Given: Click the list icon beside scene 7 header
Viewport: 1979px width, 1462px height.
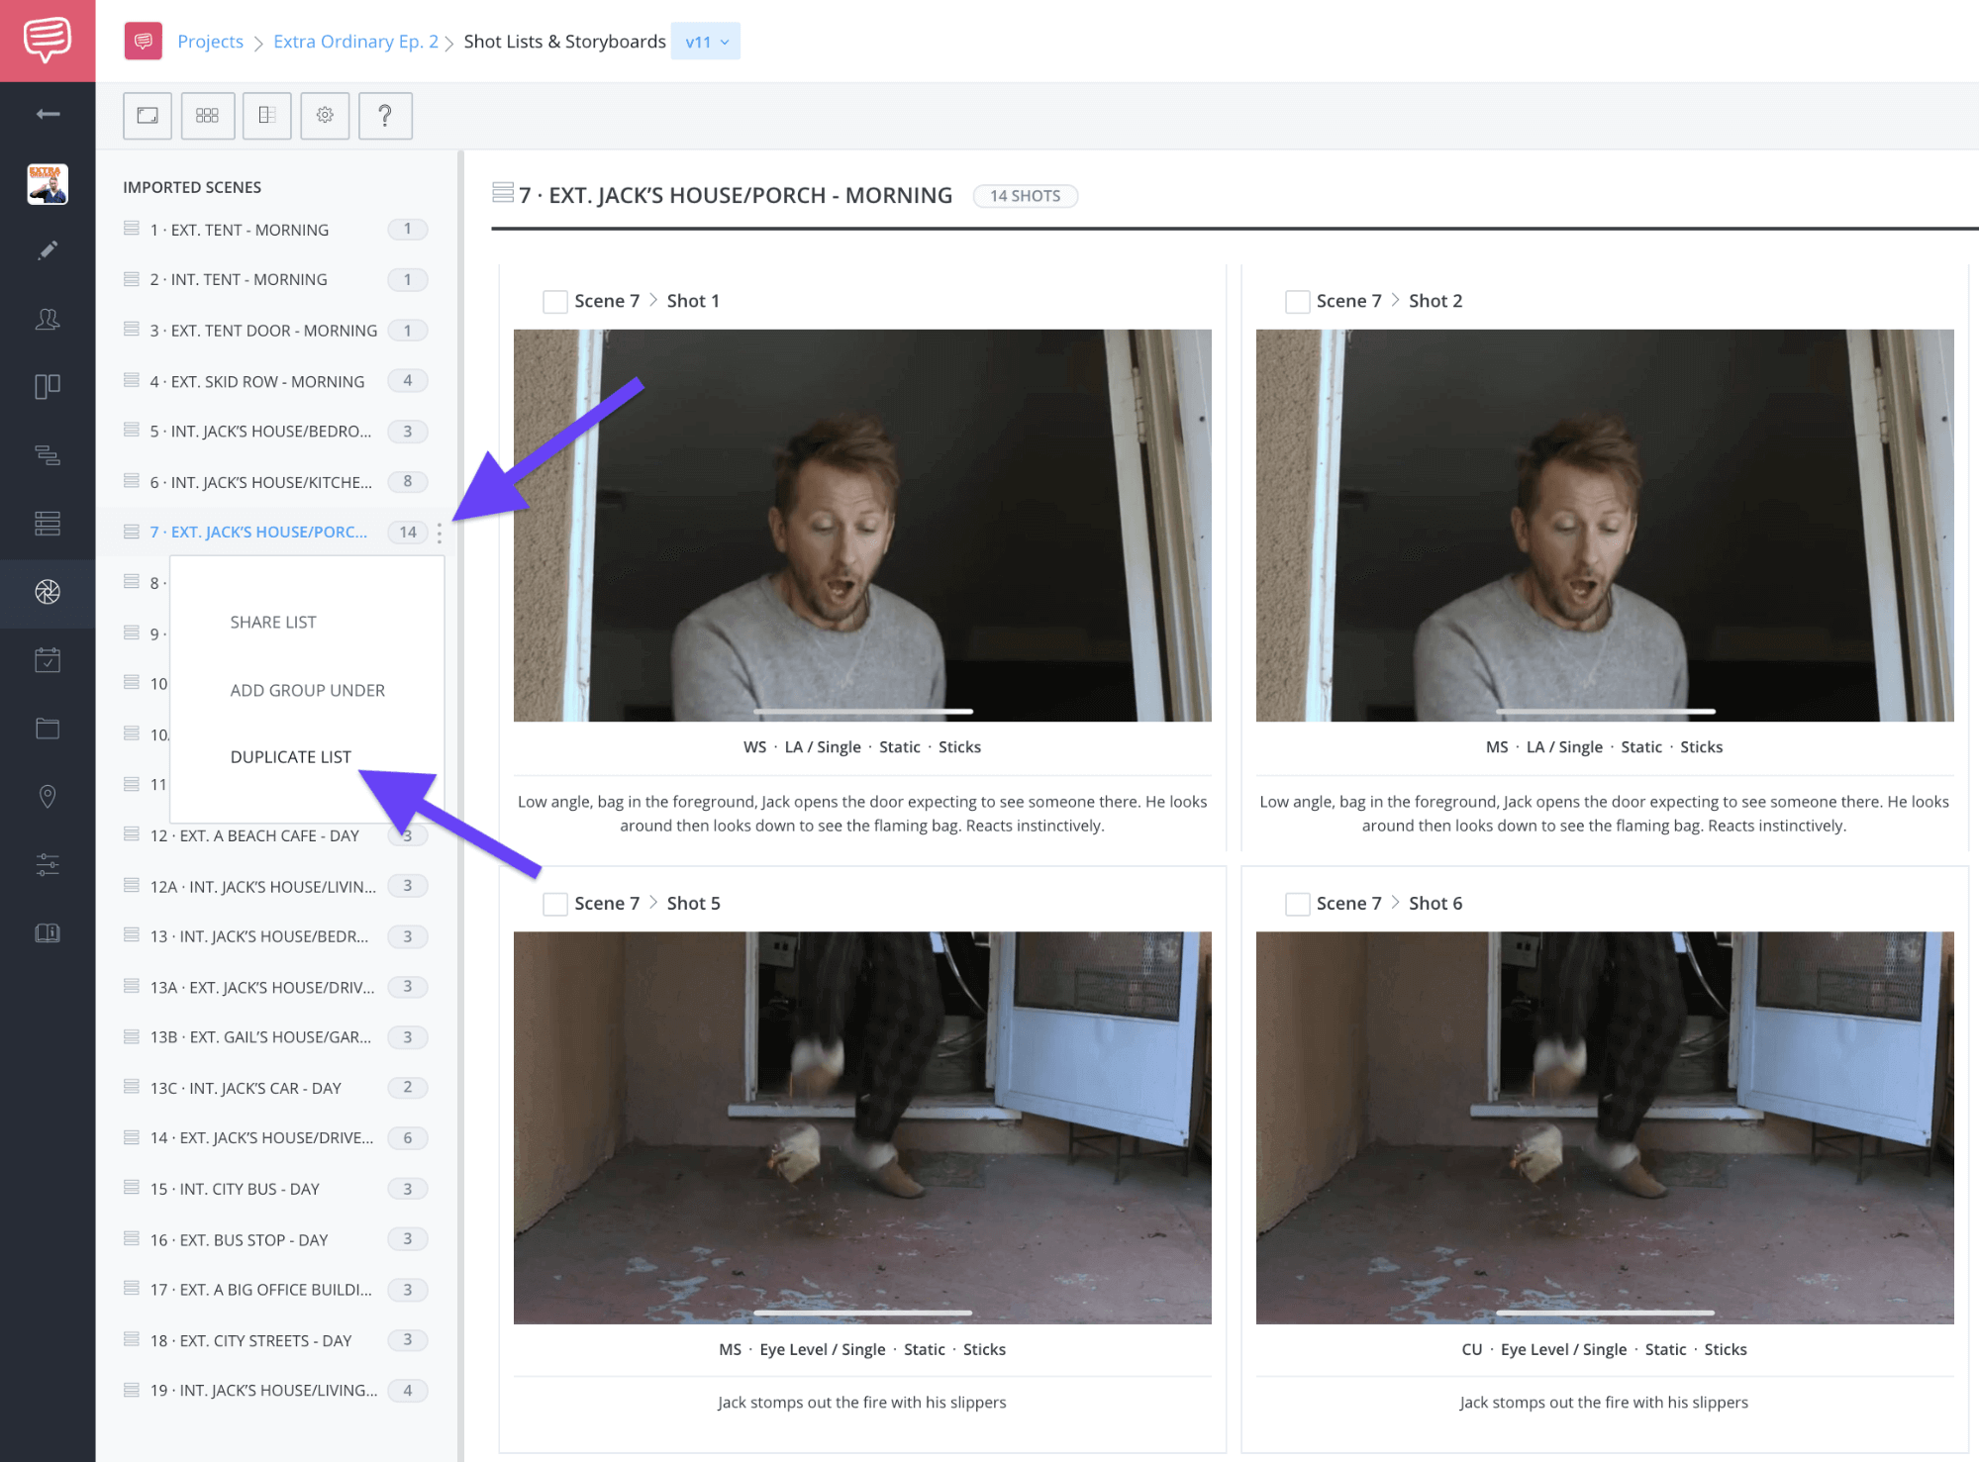Looking at the screenshot, I should pos(503,193).
